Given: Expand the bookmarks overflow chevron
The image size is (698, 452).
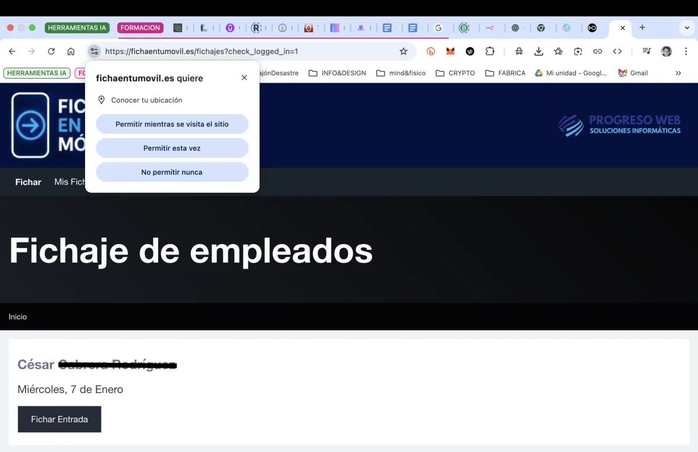Looking at the screenshot, I should [678, 73].
